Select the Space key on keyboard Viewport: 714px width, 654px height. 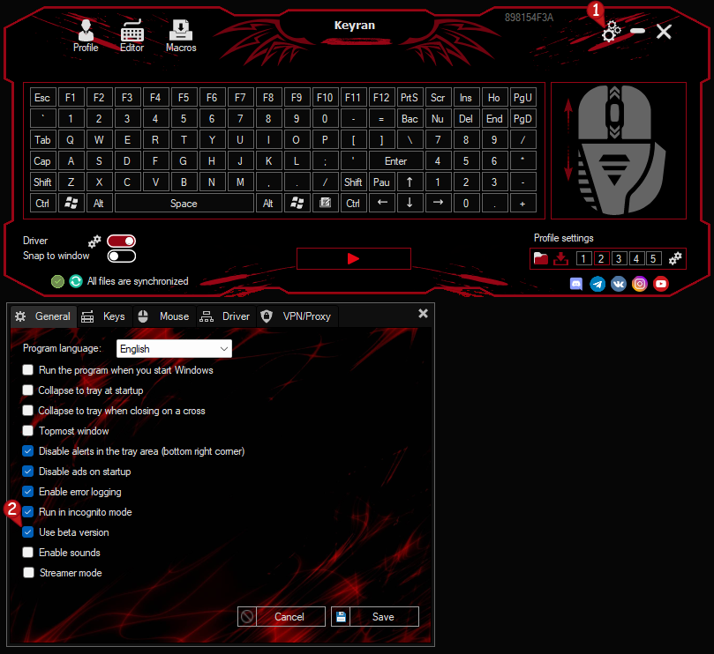184,204
